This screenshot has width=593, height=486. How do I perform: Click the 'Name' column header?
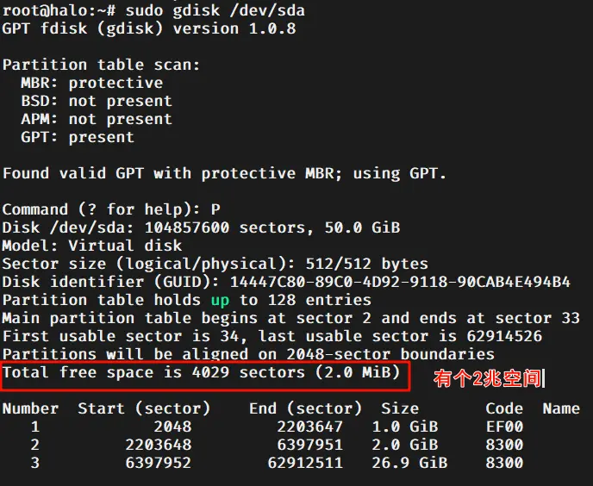(561, 408)
